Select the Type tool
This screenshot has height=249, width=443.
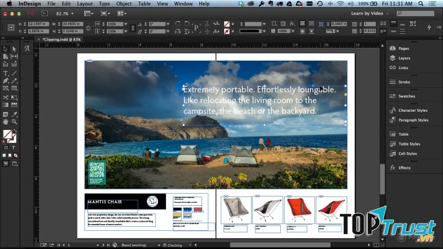[6, 74]
